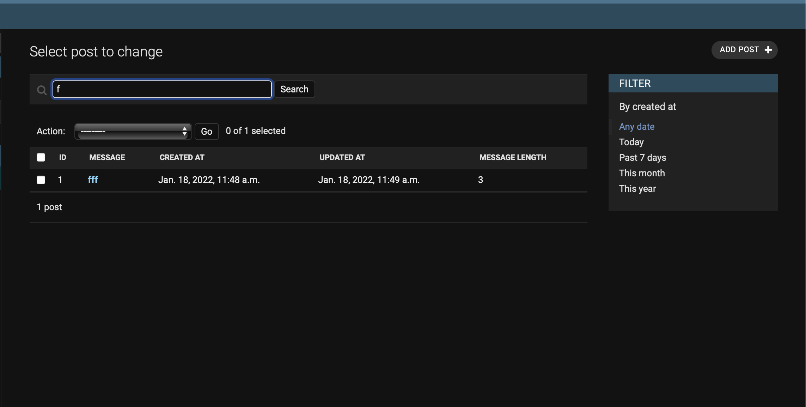Sort by ID column header
Image resolution: width=806 pixels, height=407 pixels.
63,158
